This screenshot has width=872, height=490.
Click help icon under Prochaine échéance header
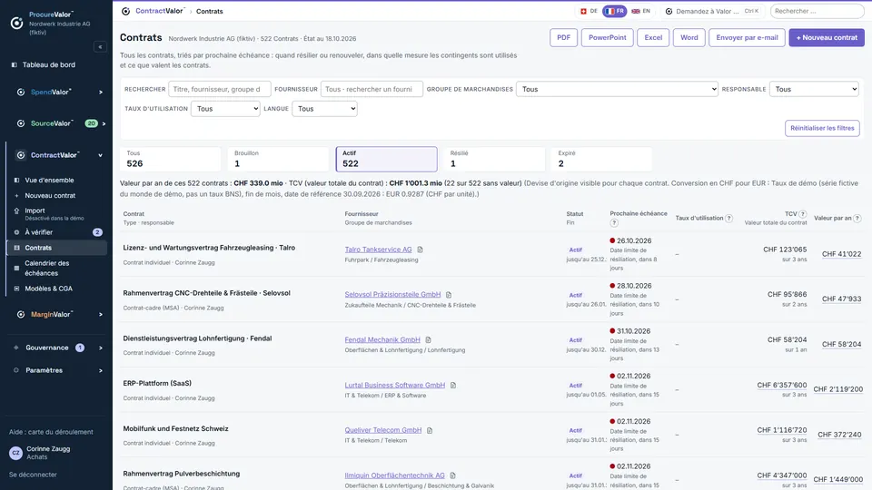(x=614, y=223)
